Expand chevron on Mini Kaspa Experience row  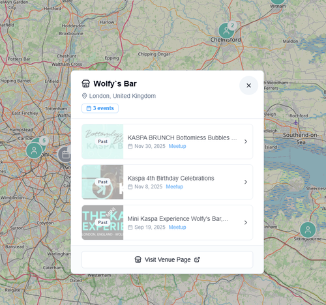(246, 222)
